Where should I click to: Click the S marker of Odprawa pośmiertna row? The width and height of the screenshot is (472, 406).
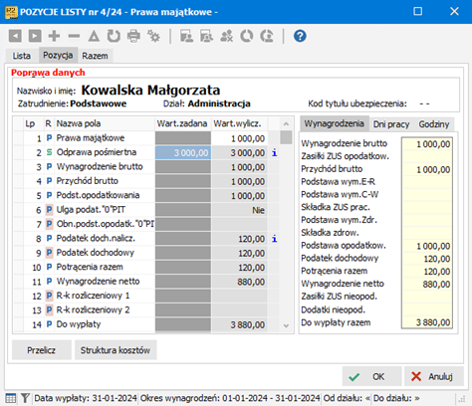click(x=49, y=152)
